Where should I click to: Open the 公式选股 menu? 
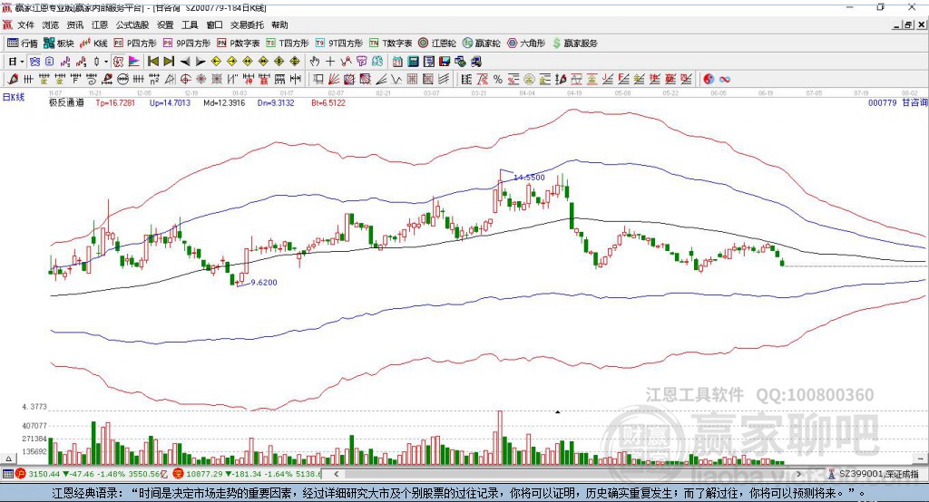point(132,24)
